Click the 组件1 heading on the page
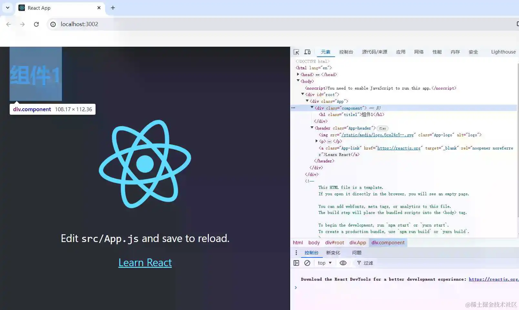The image size is (519, 310). point(35,75)
